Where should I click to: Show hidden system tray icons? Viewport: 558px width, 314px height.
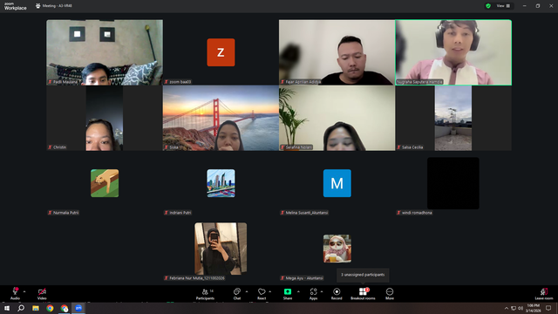click(506, 308)
